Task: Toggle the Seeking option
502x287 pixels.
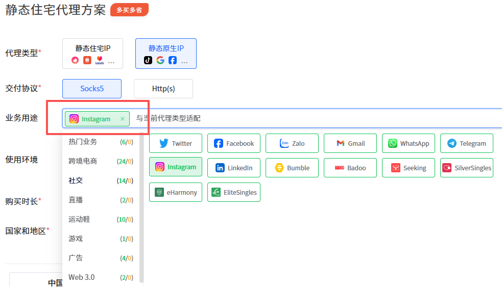Action: click(x=409, y=168)
